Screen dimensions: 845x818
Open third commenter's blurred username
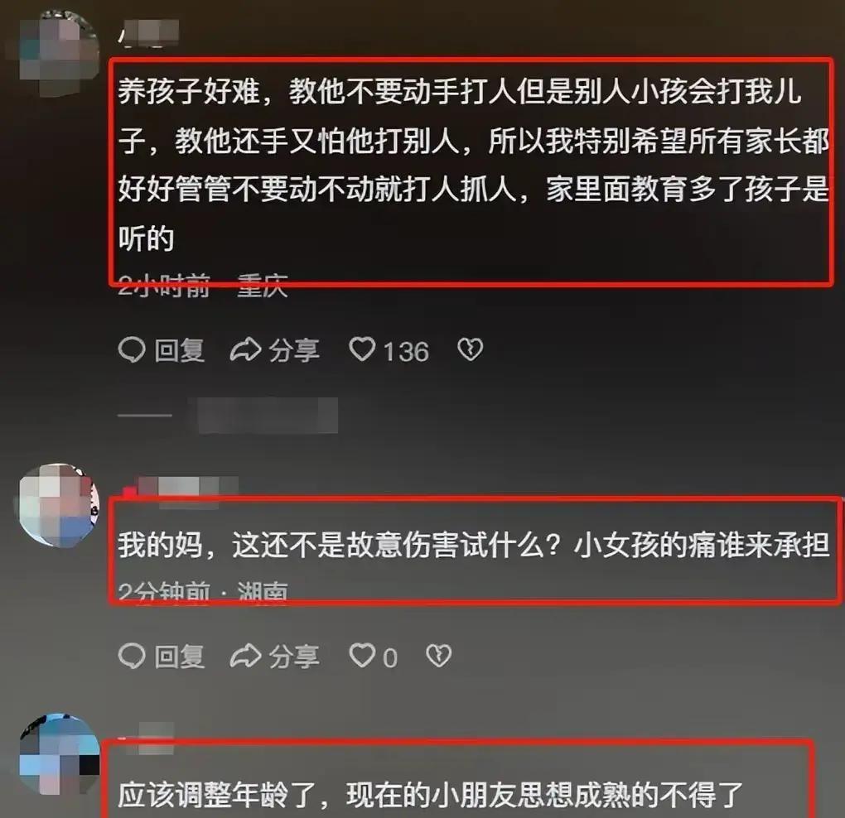pyautogui.click(x=147, y=737)
